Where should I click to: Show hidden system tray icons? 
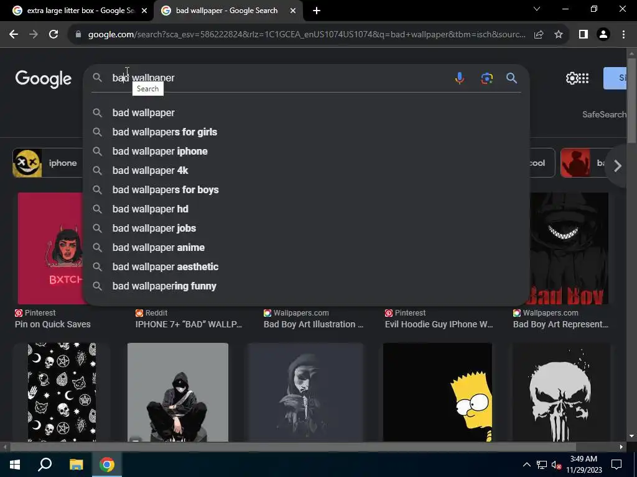pos(526,465)
